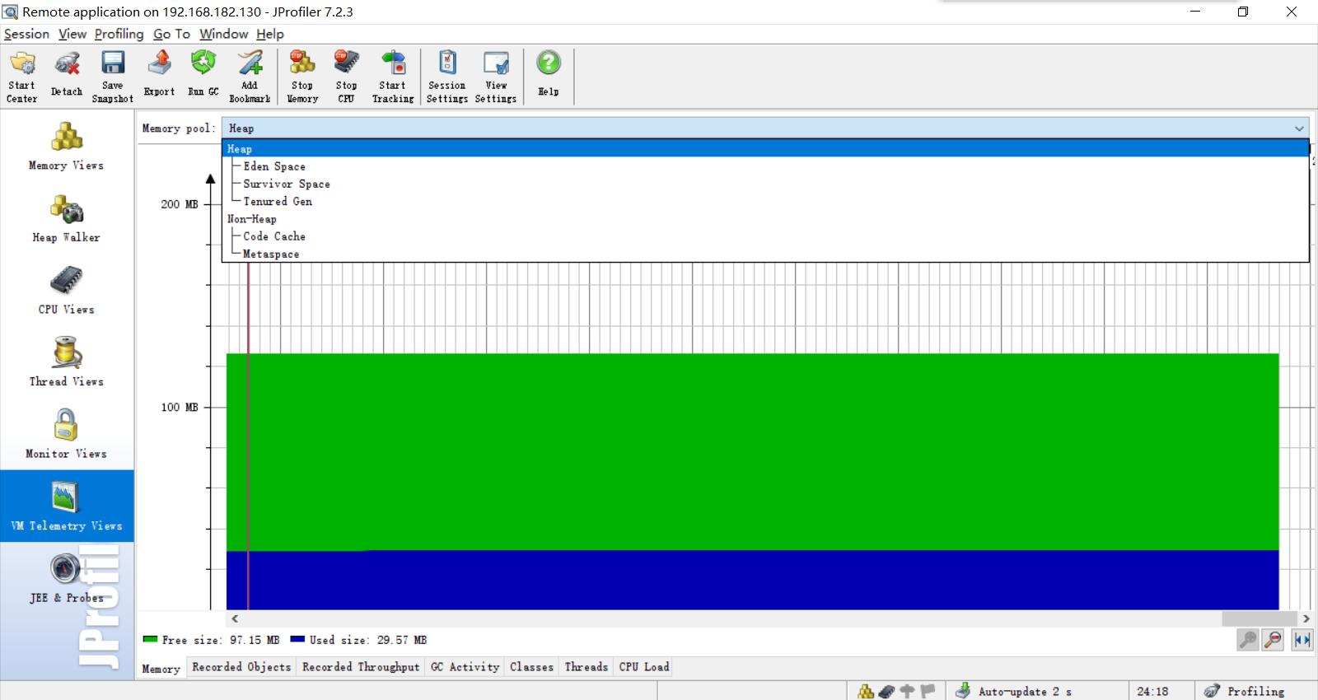Click the scrollbar left arrow
1318x700 pixels.
[x=235, y=618]
